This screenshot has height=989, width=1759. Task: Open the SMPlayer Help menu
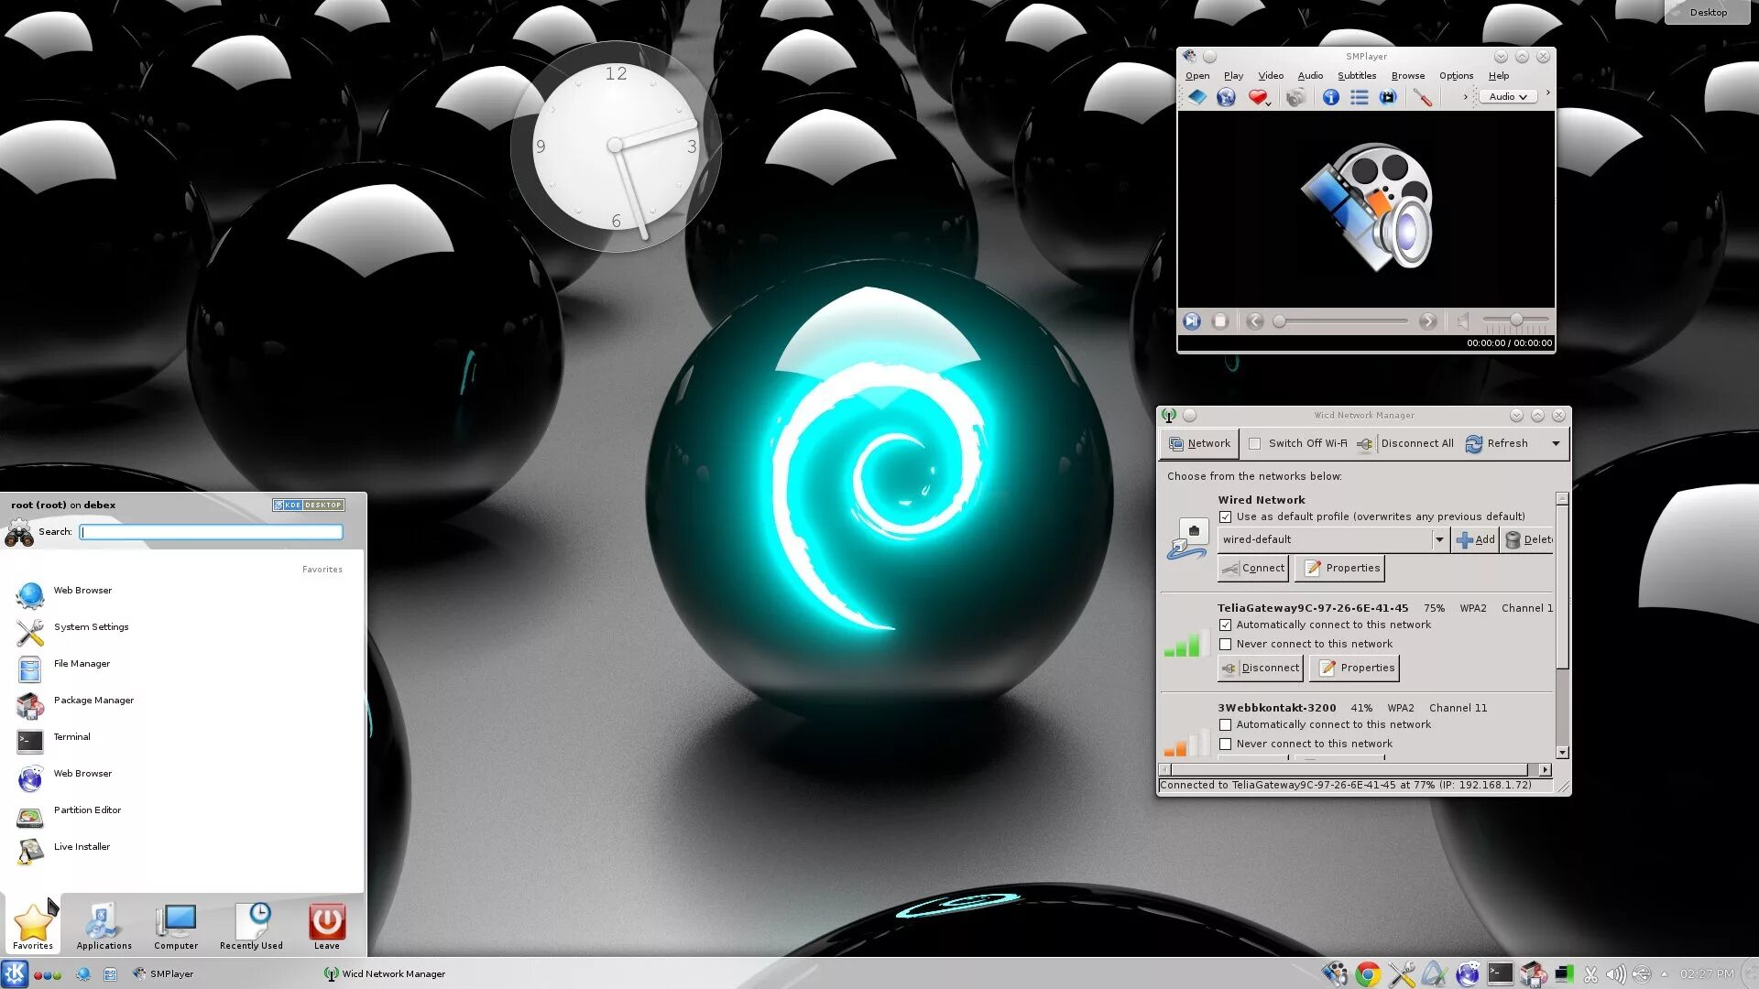pos(1499,76)
